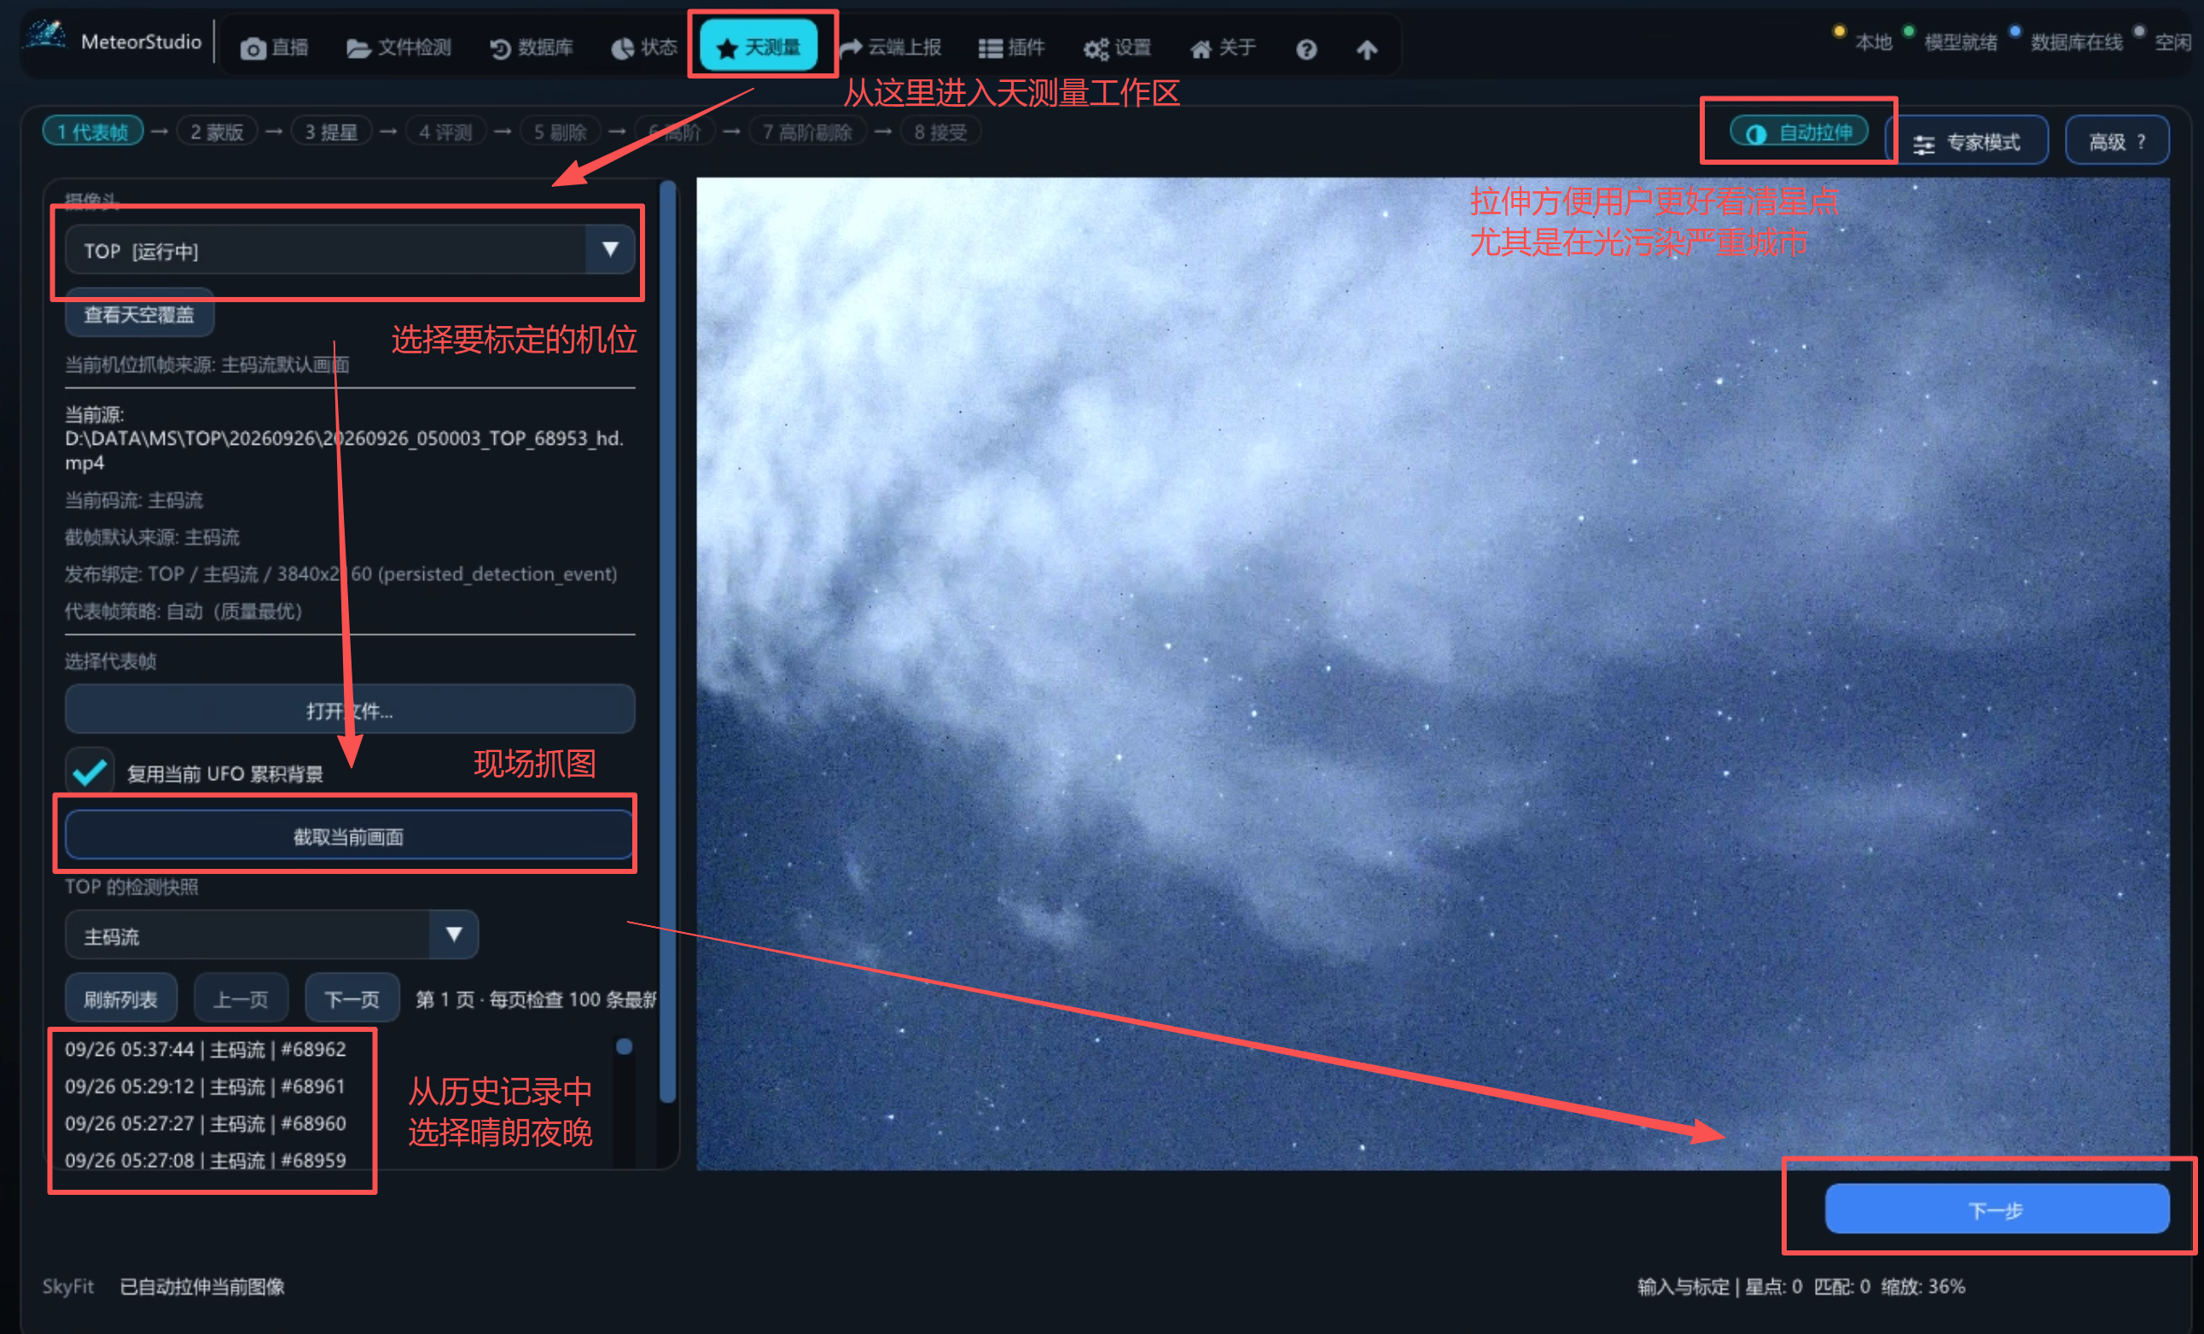This screenshot has height=1334, width=2204.
Task: Open the 云端上报 tab
Action: click(x=891, y=48)
